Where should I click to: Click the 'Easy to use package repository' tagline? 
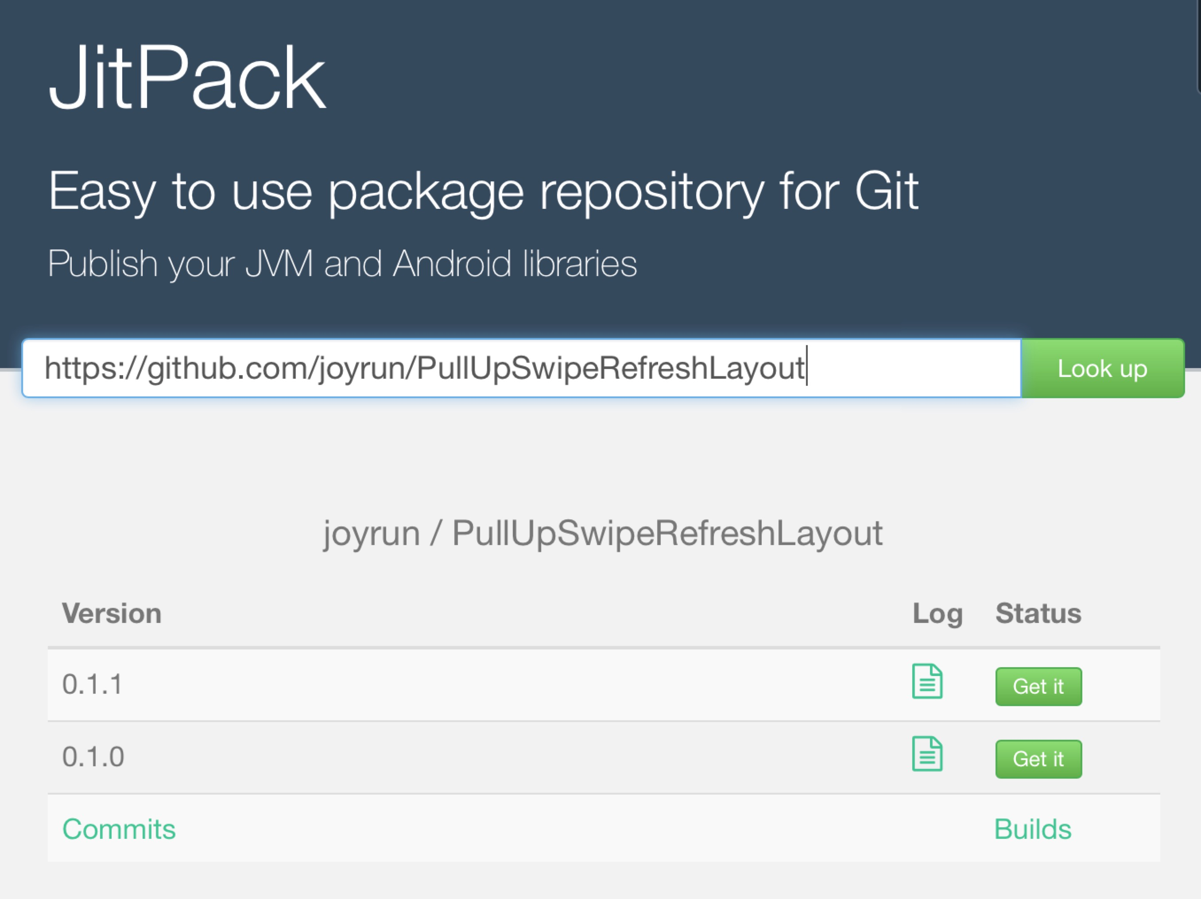[x=483, y=191]
